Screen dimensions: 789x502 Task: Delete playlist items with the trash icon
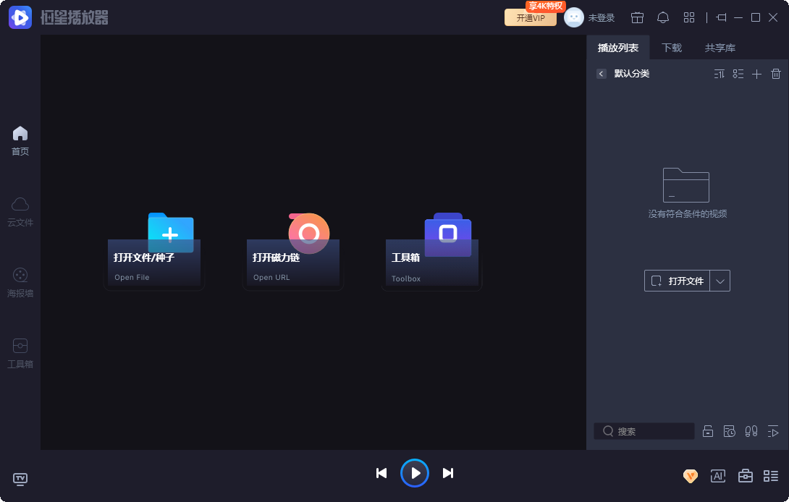776,74
